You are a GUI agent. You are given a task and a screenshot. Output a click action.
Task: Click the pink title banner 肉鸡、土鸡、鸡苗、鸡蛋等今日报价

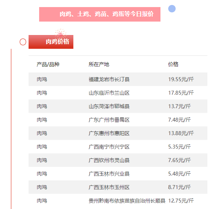coord(100,14)
